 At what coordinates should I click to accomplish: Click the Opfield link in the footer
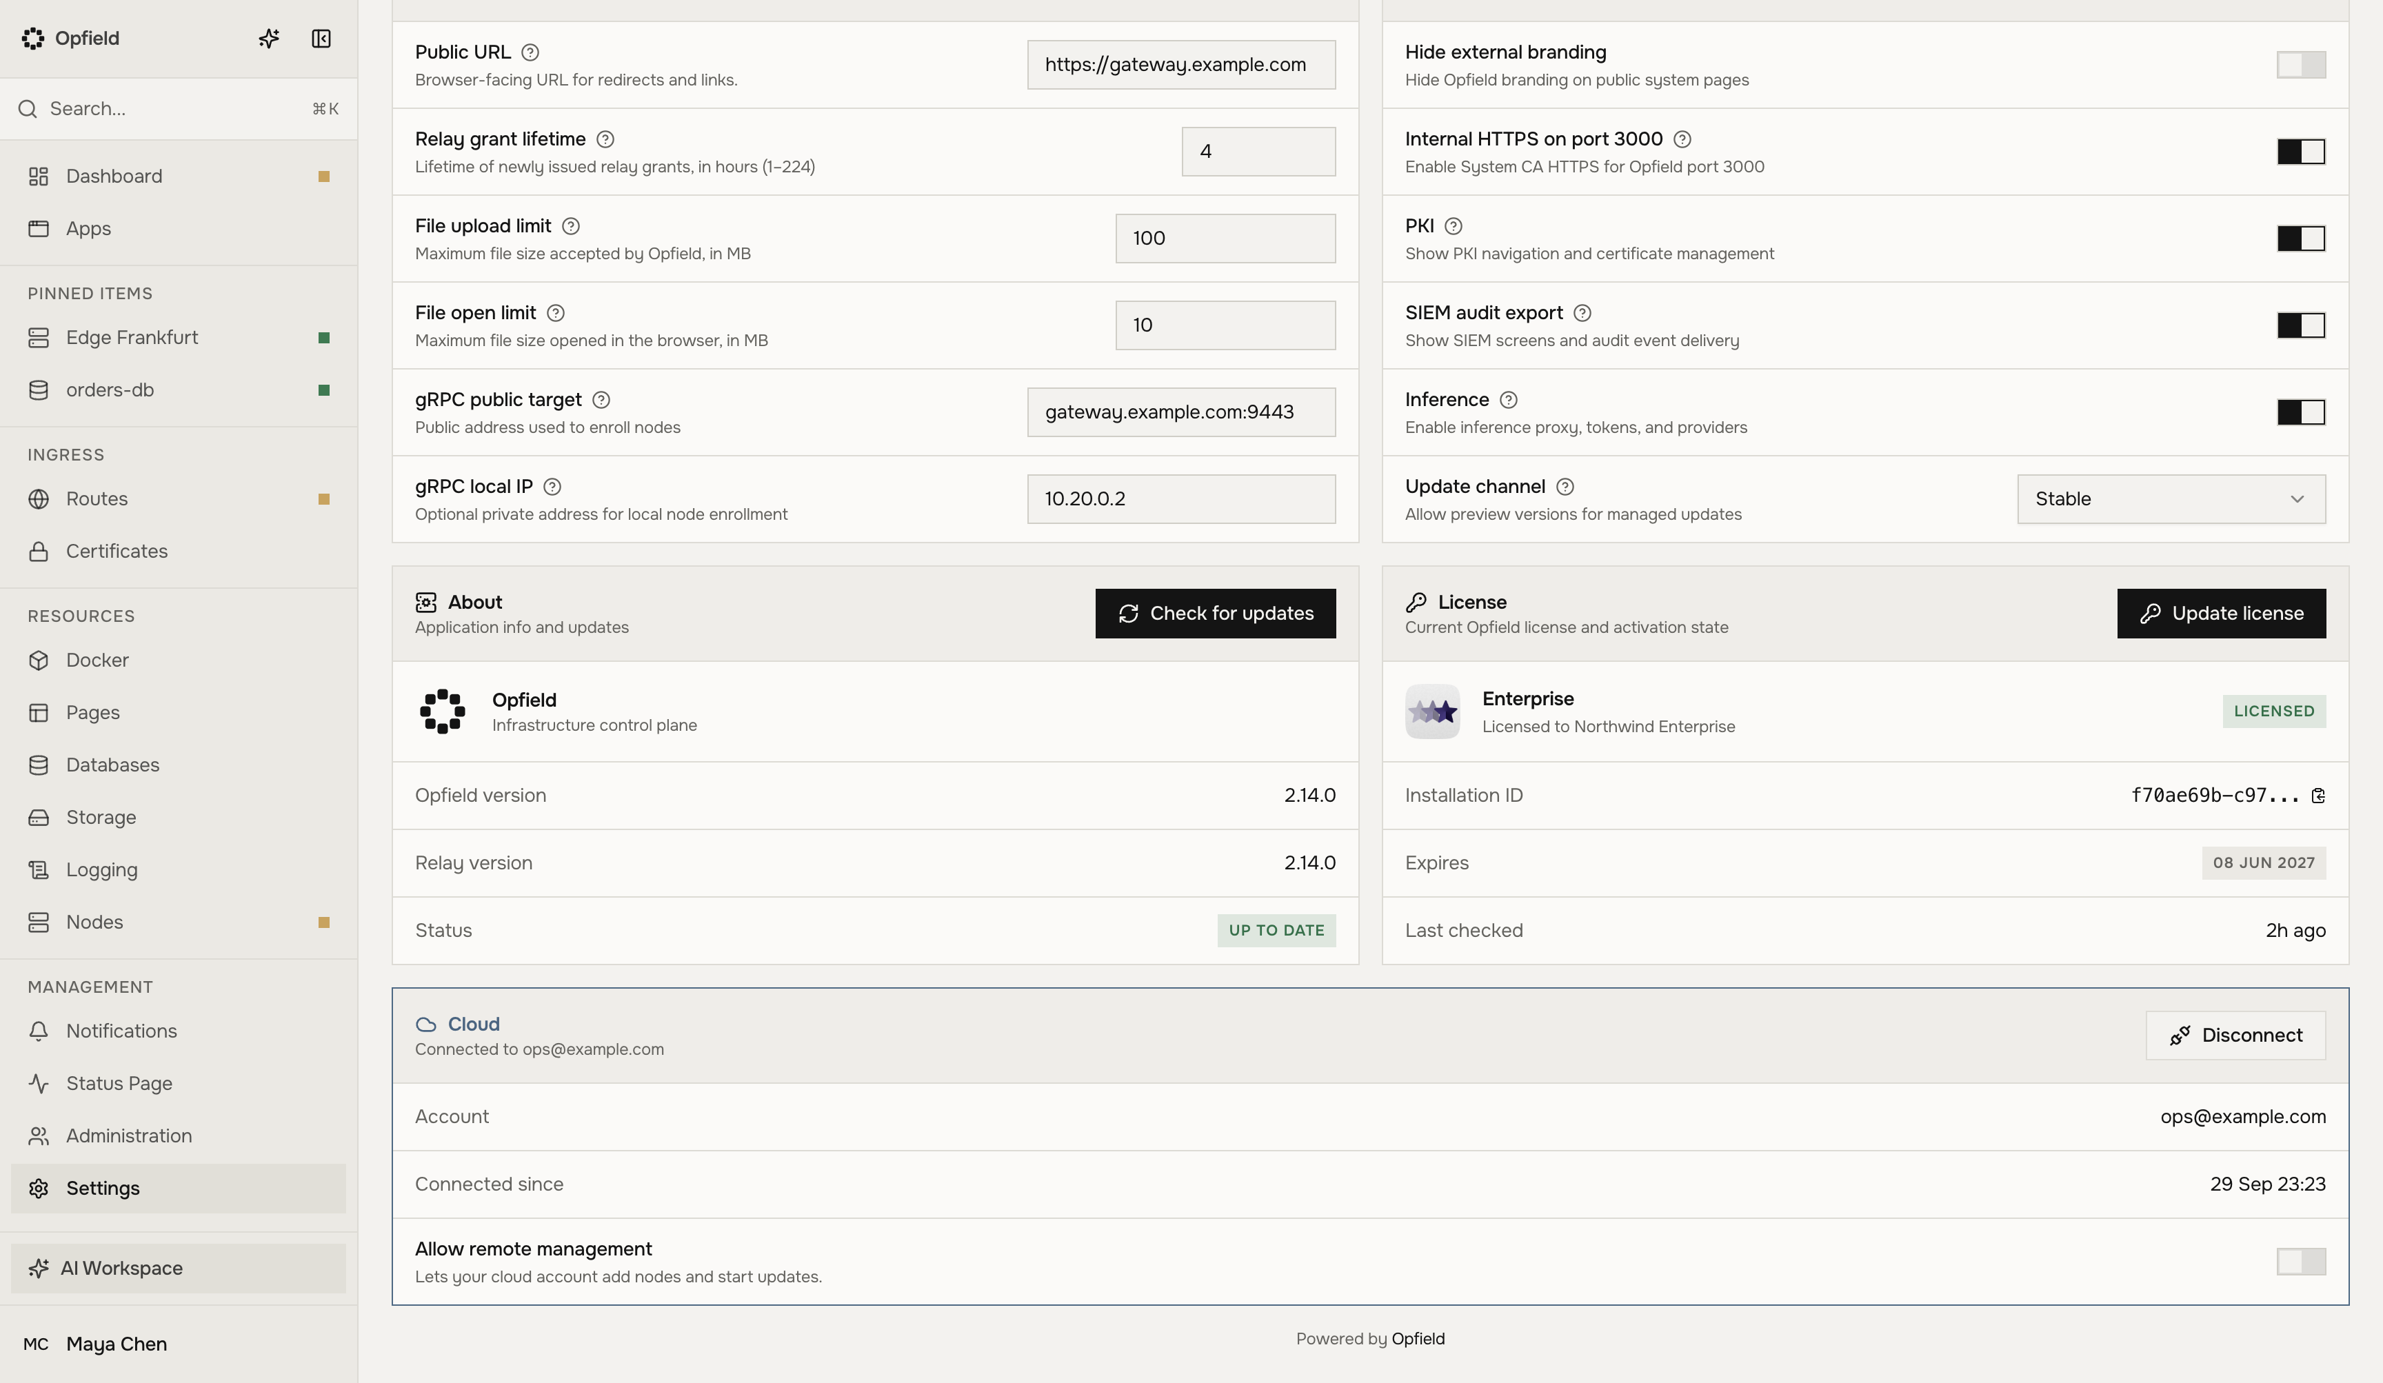[1418, 1340]
